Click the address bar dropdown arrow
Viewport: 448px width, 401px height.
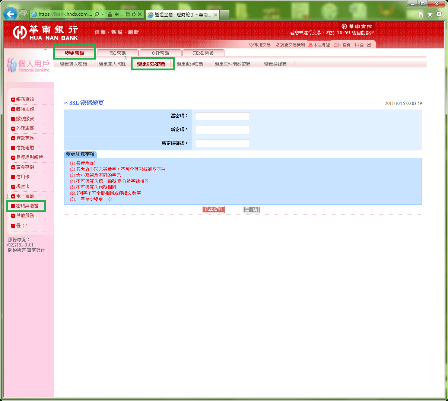pyautogui.click(x=102, y=14)
